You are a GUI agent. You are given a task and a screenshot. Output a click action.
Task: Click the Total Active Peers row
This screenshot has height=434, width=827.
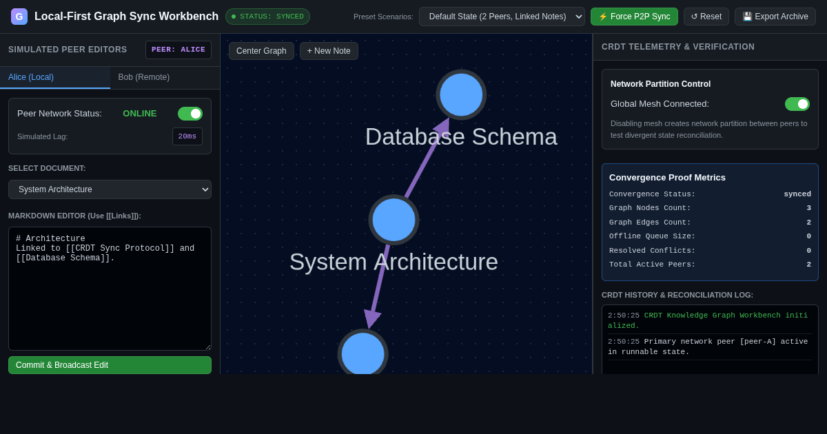(x=710, y=265)
